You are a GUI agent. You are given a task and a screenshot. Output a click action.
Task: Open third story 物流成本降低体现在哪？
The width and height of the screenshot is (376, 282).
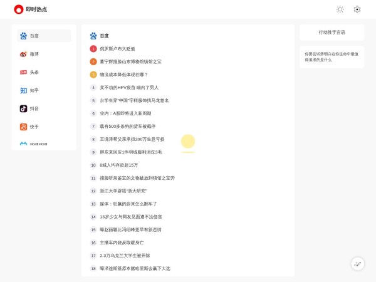123,75
